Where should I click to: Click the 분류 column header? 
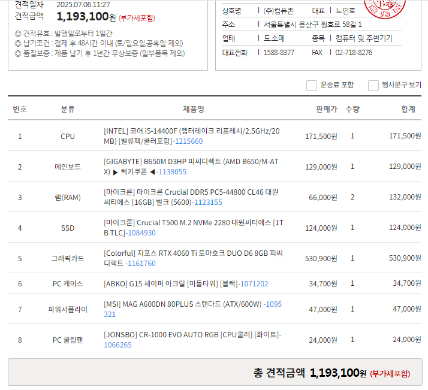point(67,109)
